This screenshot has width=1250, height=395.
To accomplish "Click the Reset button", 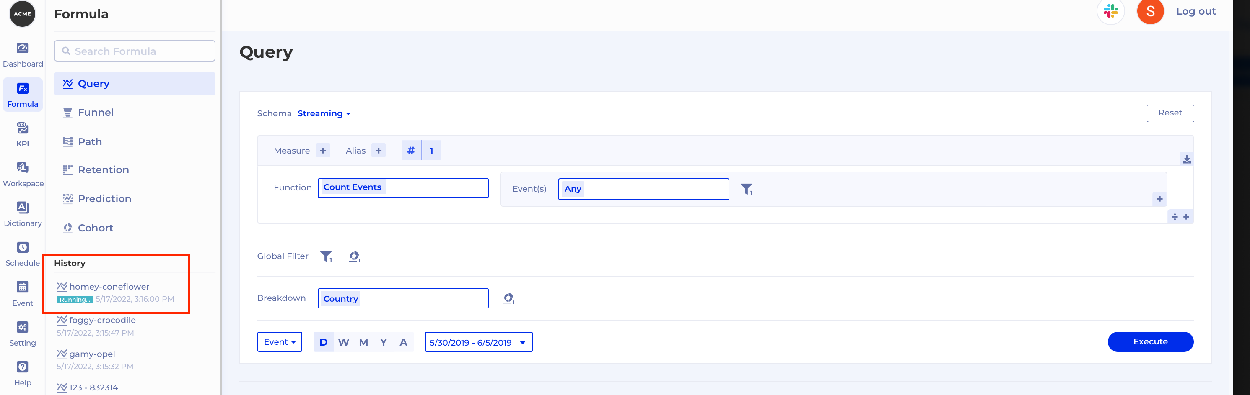I will click(1170, 113).
